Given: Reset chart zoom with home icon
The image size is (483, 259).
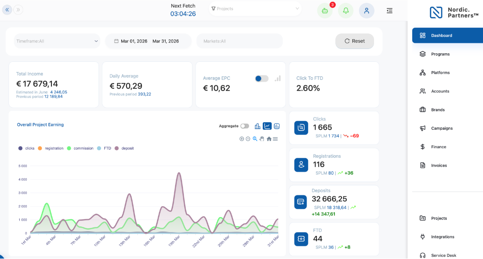Looking at the screenshot, I should 269,139.
